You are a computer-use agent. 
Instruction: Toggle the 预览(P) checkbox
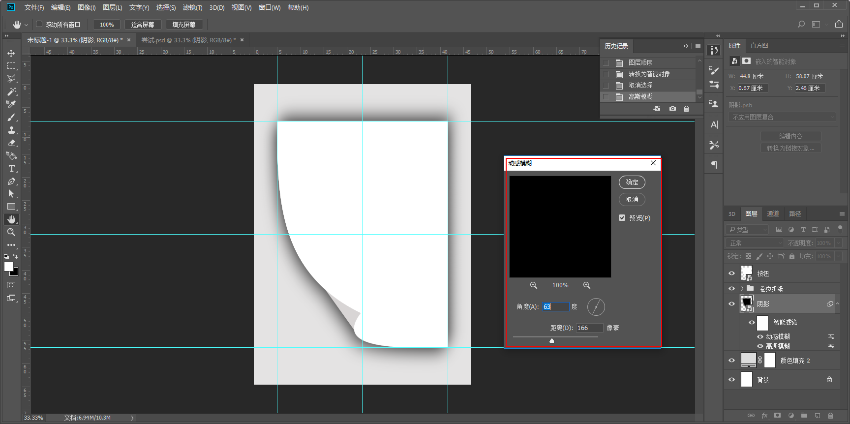(622, 218)
